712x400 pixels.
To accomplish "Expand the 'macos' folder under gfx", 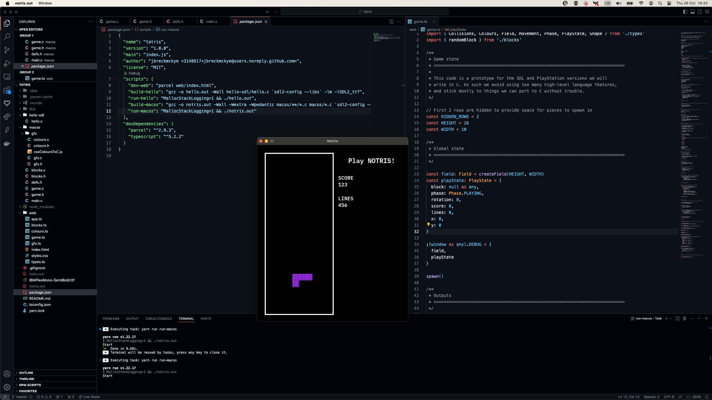I will pyautogui.click(x=35, y=127).
